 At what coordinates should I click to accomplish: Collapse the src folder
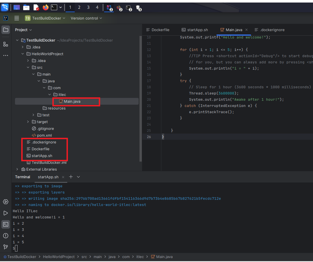click(x=28, y=67)
